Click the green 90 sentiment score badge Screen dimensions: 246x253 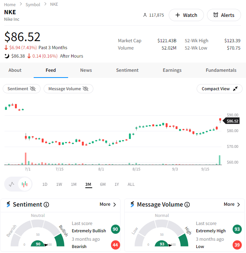pos(115,229)
